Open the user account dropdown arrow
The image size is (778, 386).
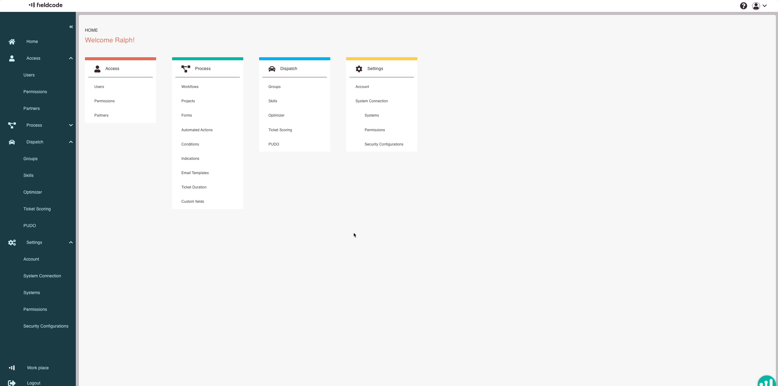(x=765, y=6)
